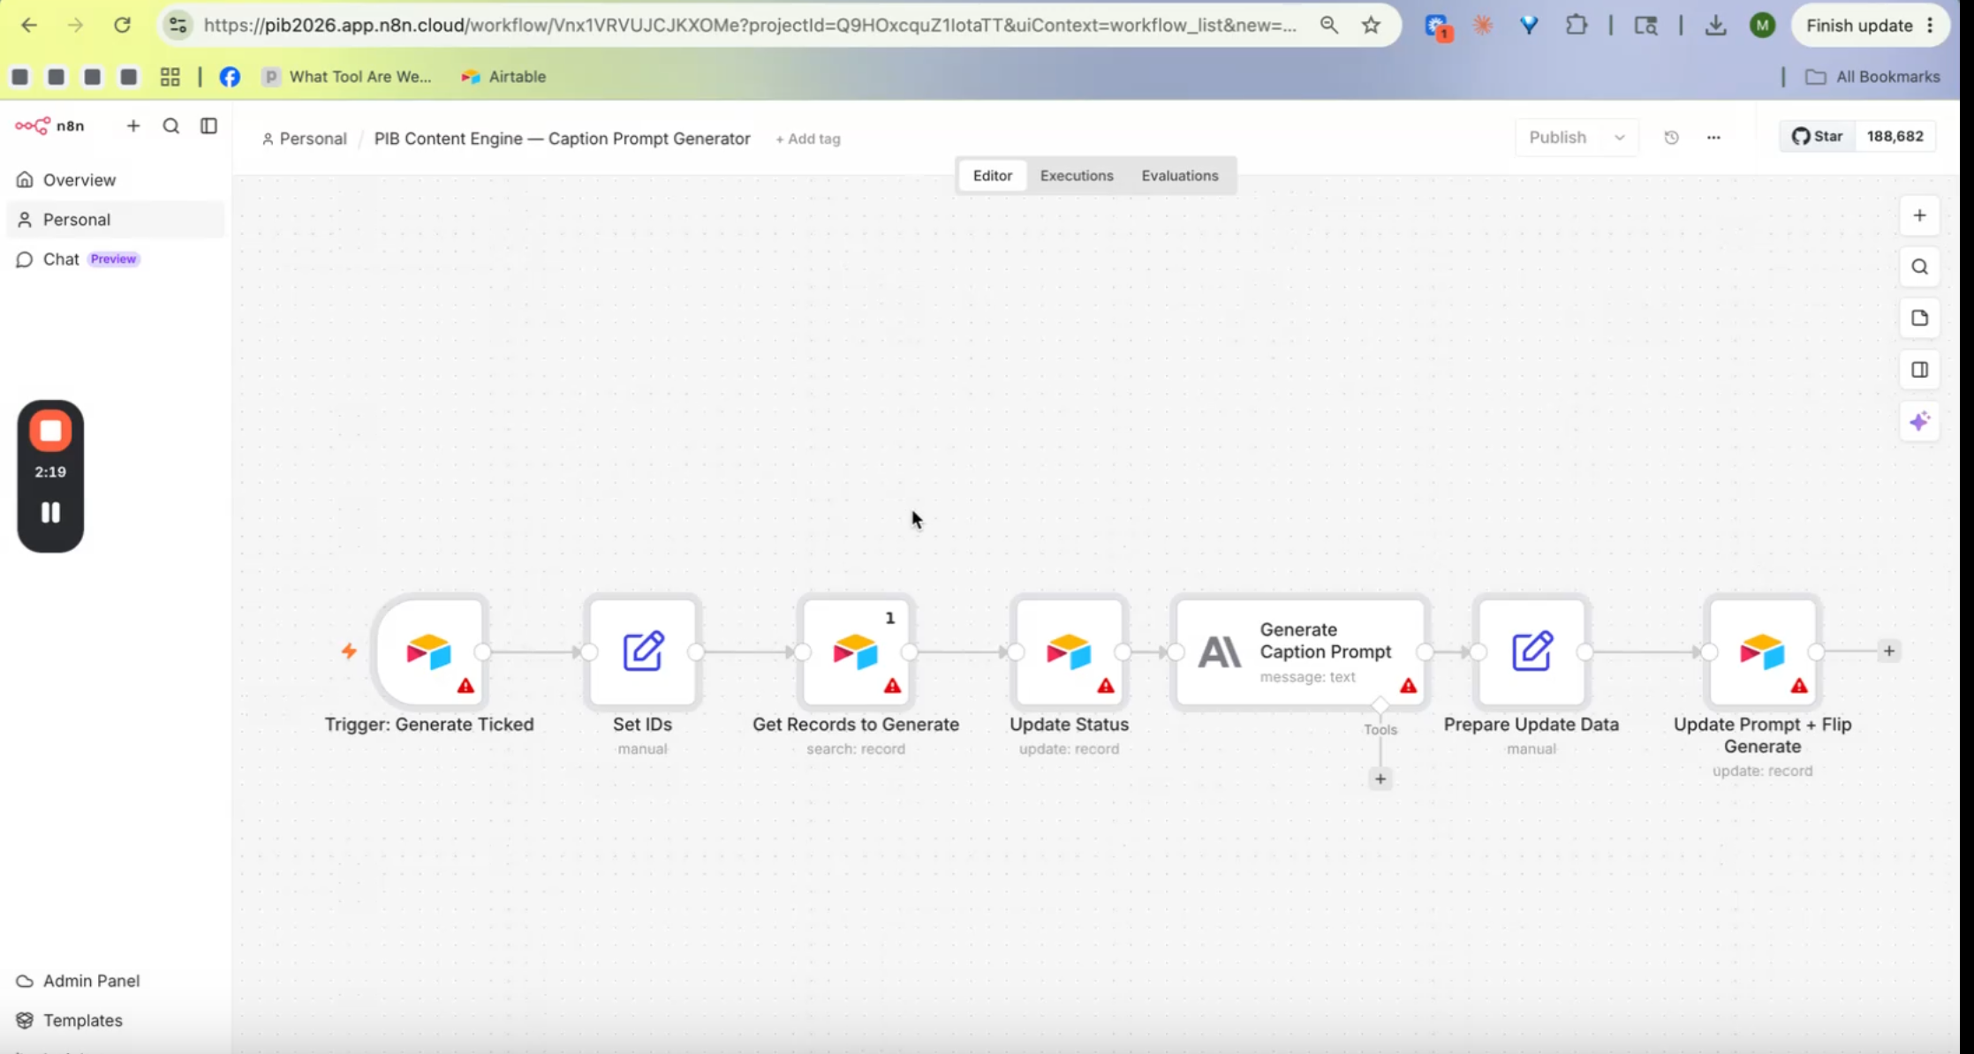The image size is (1974, 1054).
Task: Click the browser address bar URL
Action: click(750, 26)
